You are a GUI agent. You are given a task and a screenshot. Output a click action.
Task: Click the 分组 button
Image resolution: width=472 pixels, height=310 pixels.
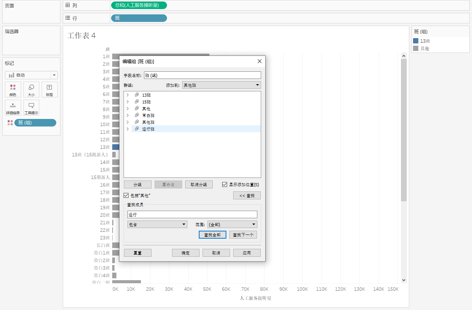[138, 185]
